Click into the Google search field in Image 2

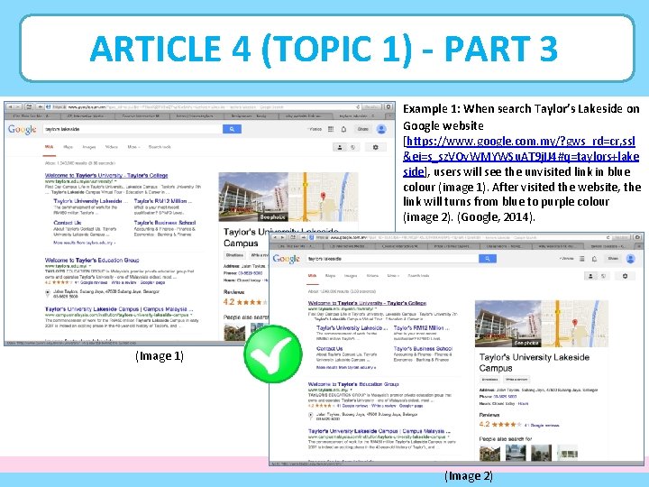point(392,259)
